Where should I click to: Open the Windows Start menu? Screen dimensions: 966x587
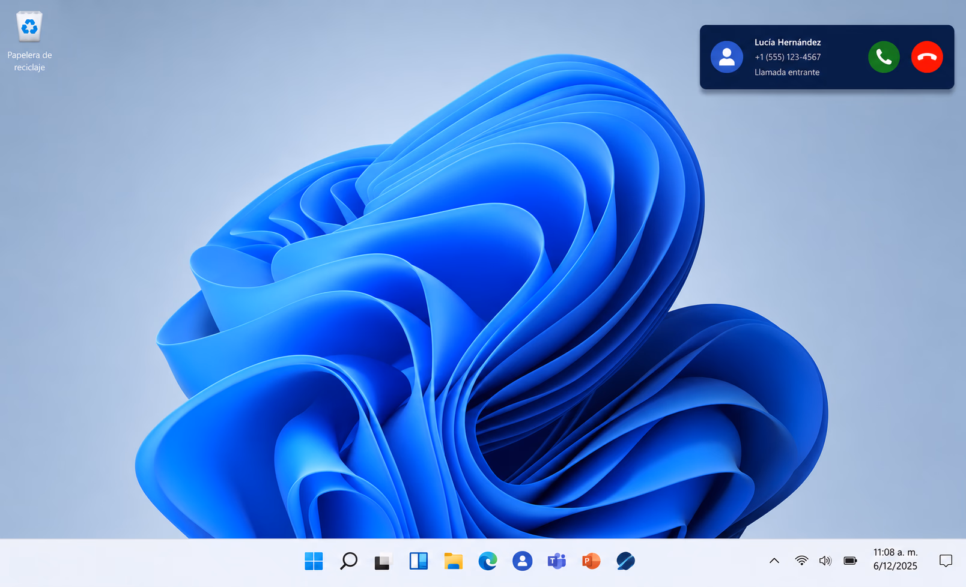314,561
